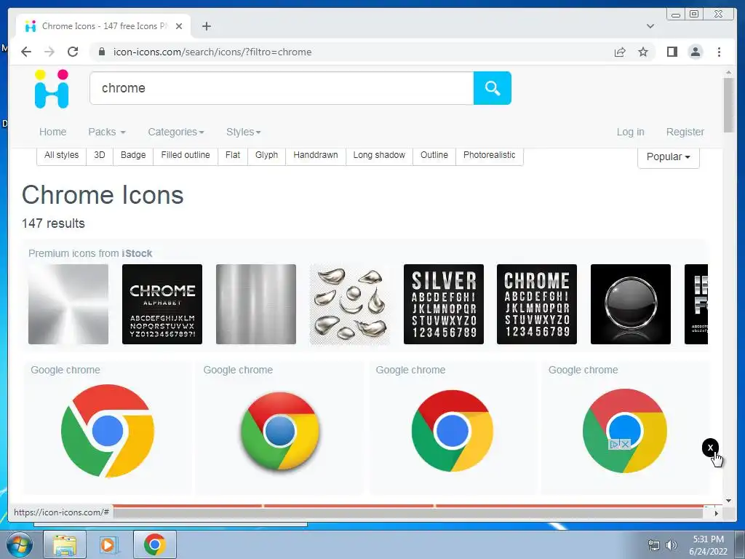Select the glossy 3D Google chrome icon
745x559 pixels.
280,431
